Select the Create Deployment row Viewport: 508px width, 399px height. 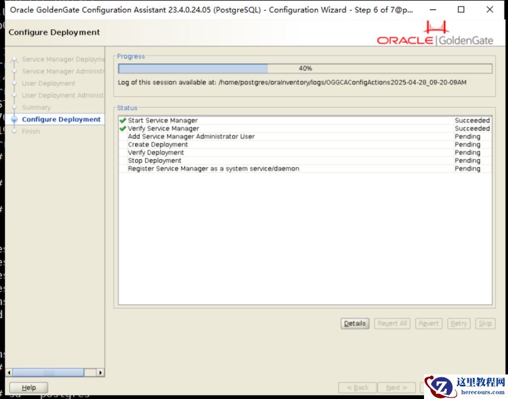(305, 145)
